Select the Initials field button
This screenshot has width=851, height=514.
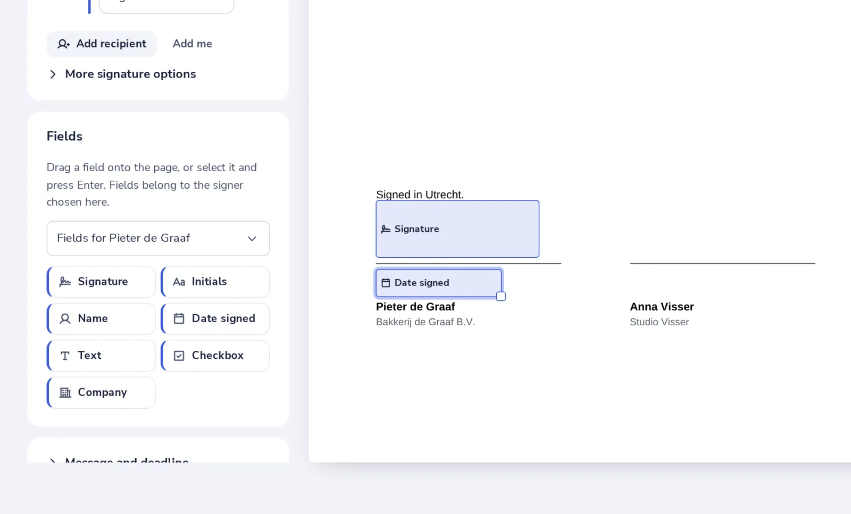[x=215, y=282]
